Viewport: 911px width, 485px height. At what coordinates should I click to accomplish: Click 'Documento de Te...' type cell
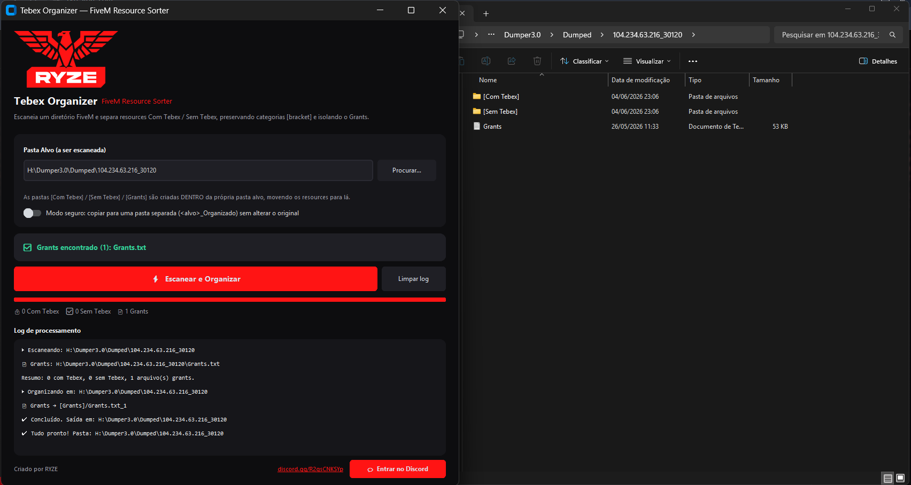(x=716, y=127)
